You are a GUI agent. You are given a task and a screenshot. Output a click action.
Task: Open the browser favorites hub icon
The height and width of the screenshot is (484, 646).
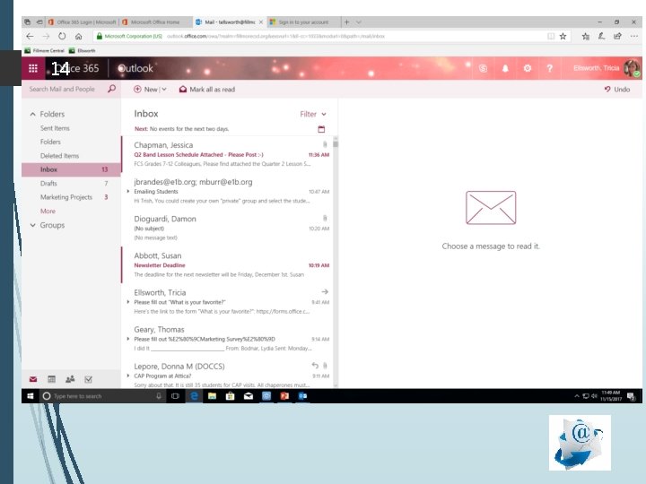(585, 36)
